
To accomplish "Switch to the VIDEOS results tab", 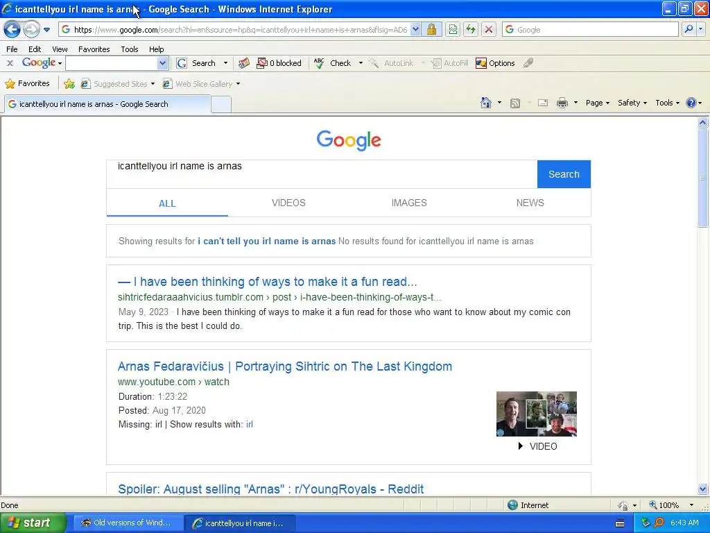I will (288, 203).
